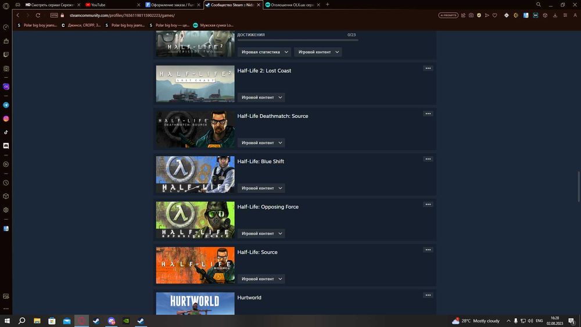Viewport: 581px width, 327px height.
Task: Open Hurtworld title link
Action: 249,297
